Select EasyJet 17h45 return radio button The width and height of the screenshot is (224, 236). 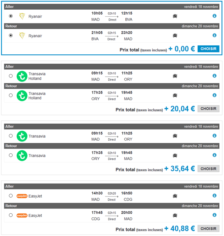(10, 215)
